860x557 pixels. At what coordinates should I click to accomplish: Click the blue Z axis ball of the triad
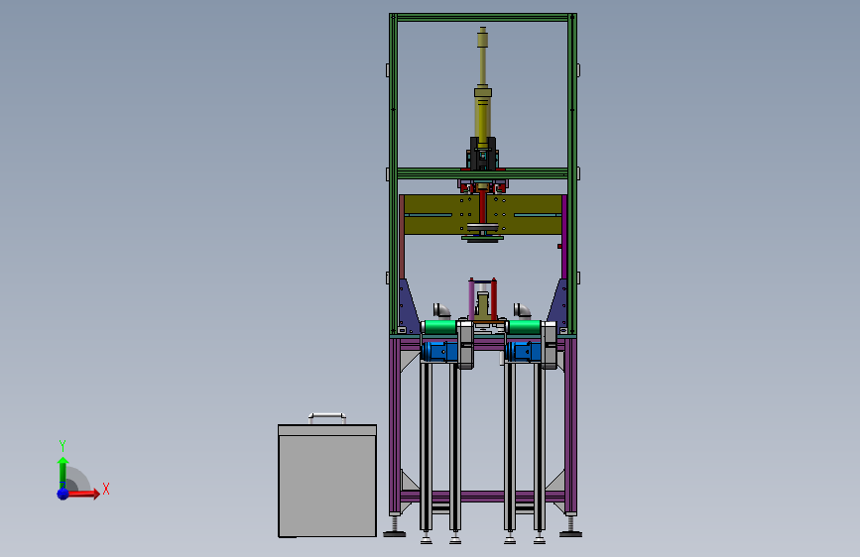pyautogui.click(x=63, y=494)
